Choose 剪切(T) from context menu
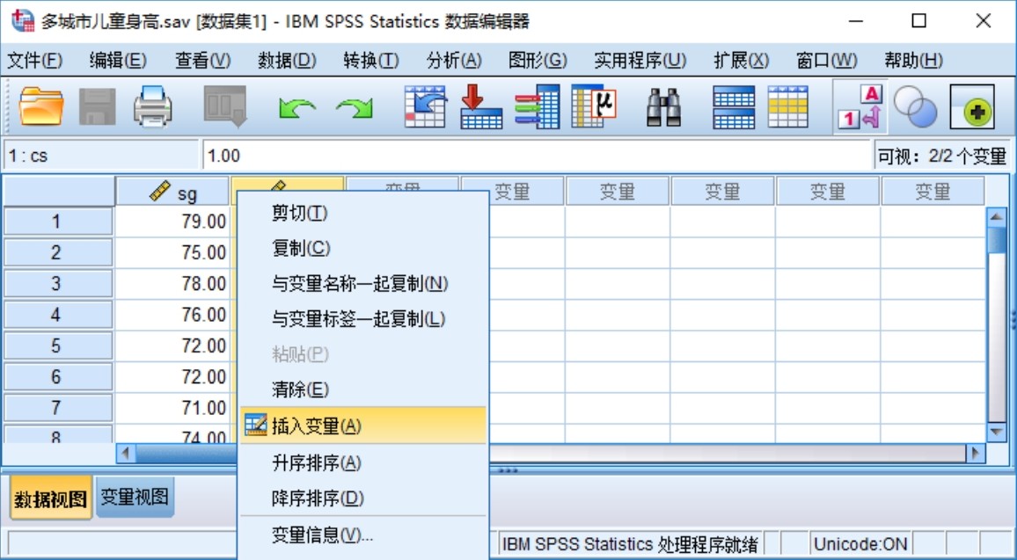Image resolution: width=1017 pixels, height=560 pixels. point(362,213)
